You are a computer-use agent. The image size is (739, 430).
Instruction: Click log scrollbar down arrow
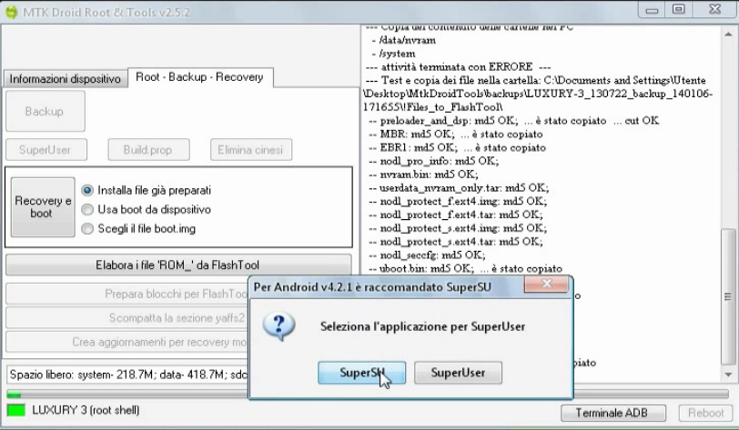coord(728,375)
